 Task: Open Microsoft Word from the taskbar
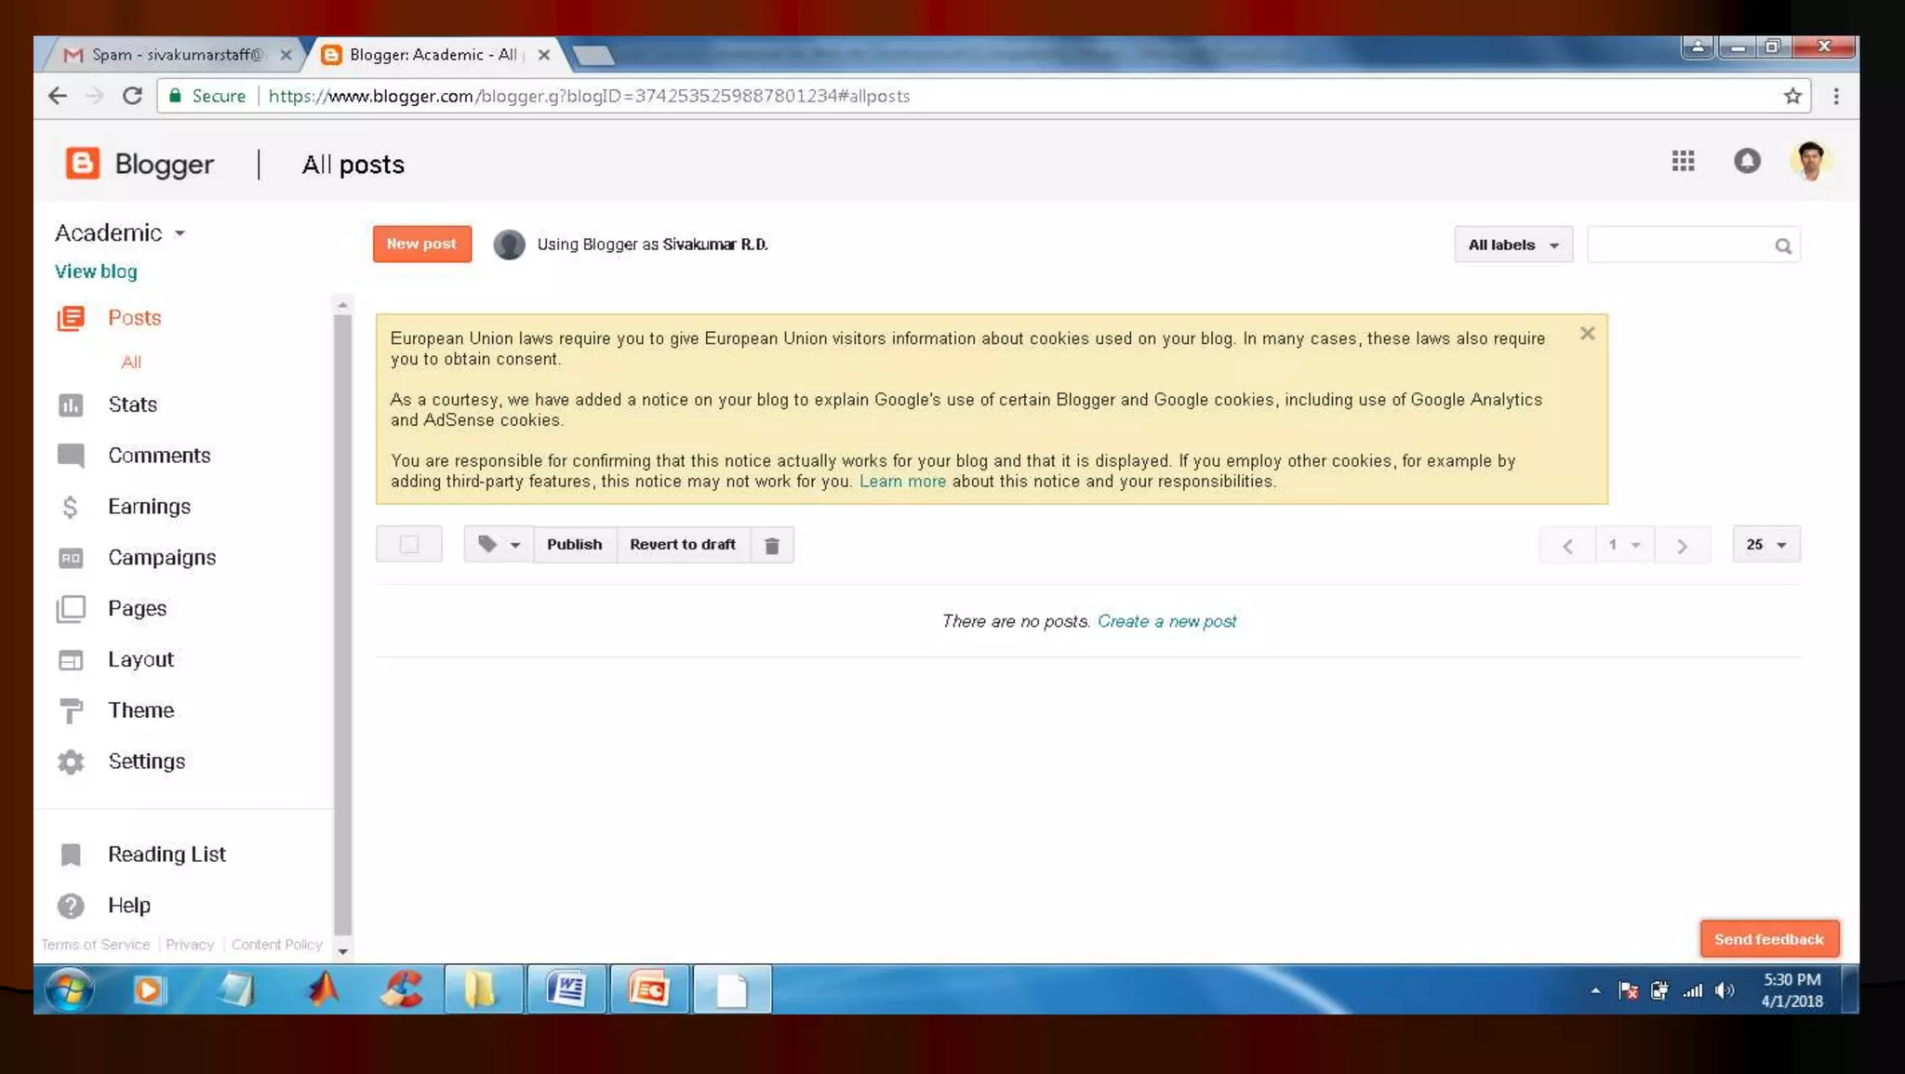pyautogui.click(x=566, y=988)
